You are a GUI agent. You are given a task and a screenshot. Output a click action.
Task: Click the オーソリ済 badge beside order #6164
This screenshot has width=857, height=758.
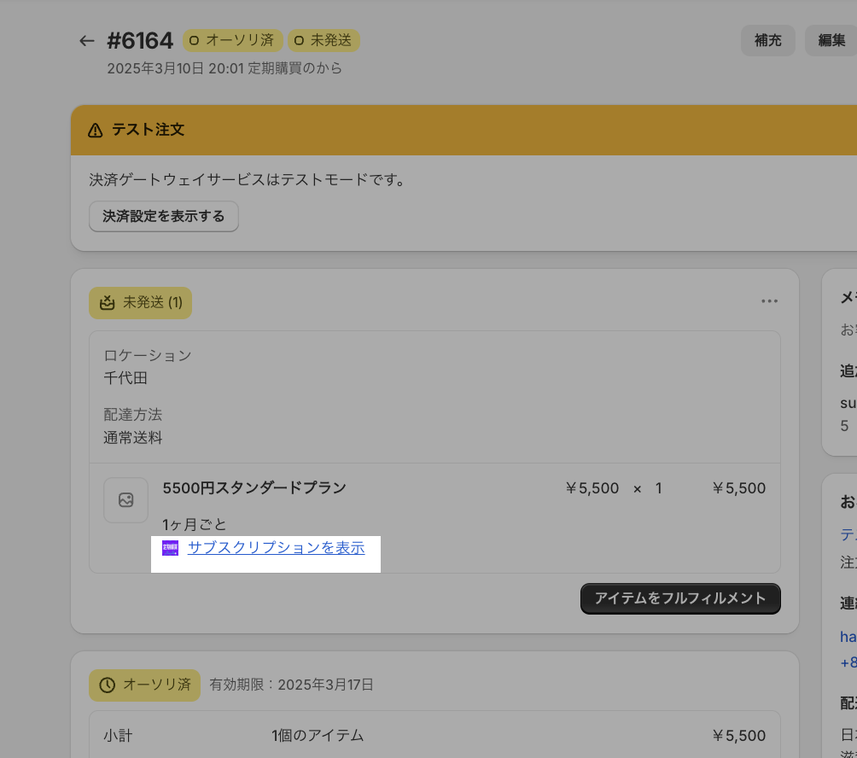point(232,40)
